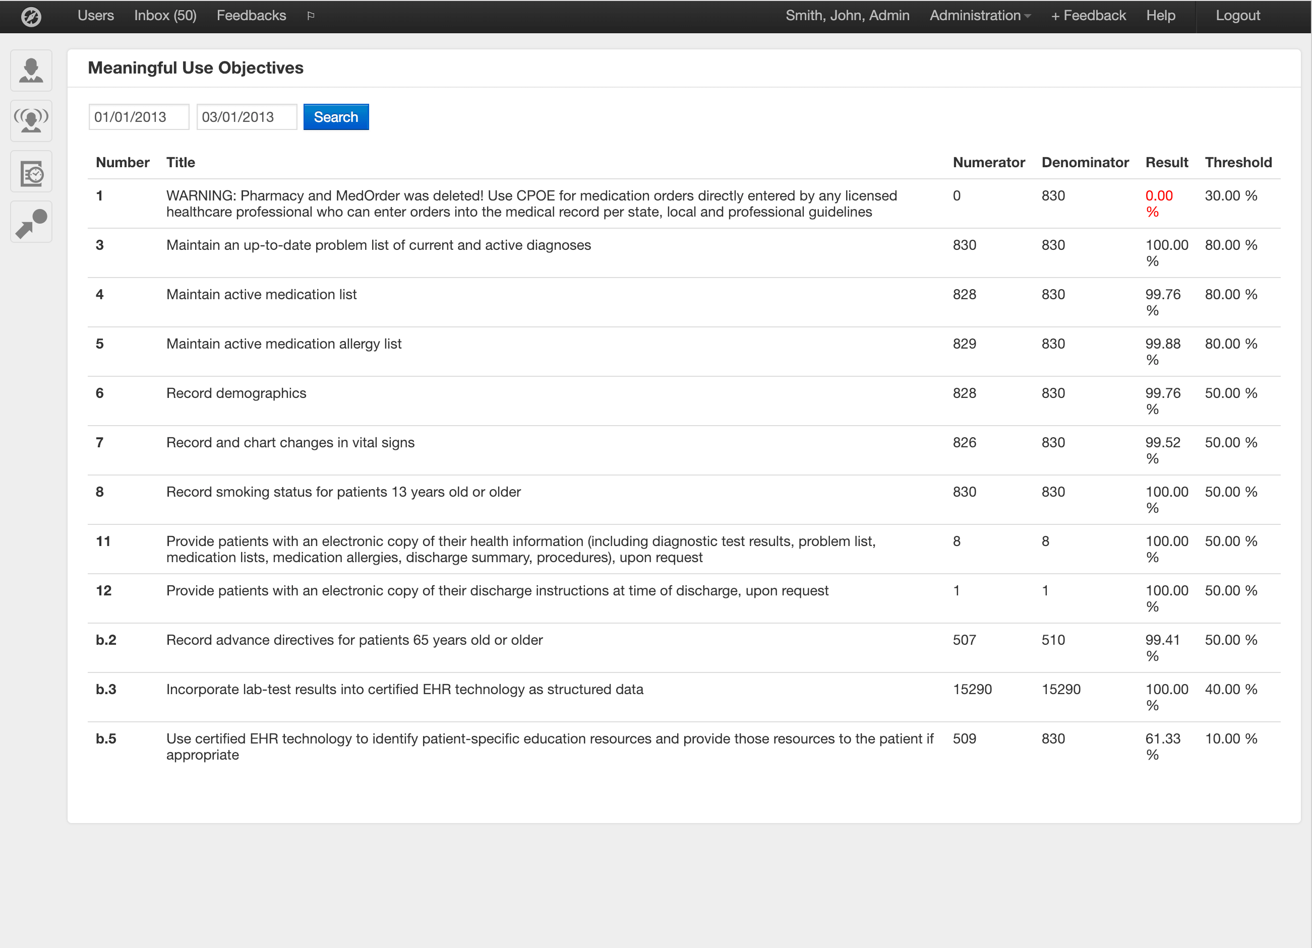Image resolution: width=1312 pixels, height=948 pixels.
Task: Open the Help menu
Action: click(x=1160, y=16)
